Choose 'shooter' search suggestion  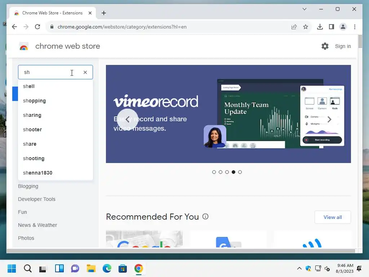click(x=55, y=129)
